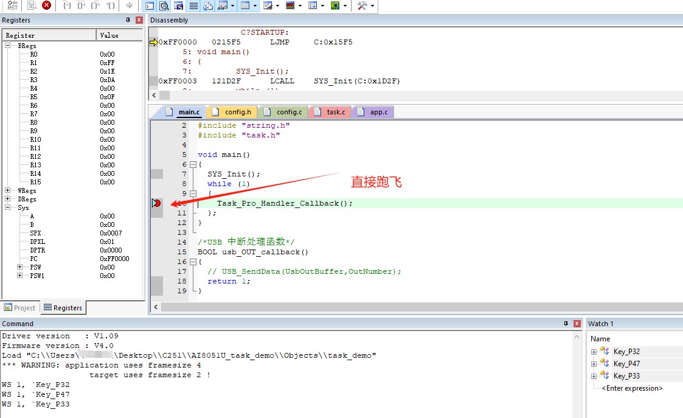Expand Key_P47 in the Watch 1 panel
The width and height of the screenshot is (683, 418).
point(594,364)
